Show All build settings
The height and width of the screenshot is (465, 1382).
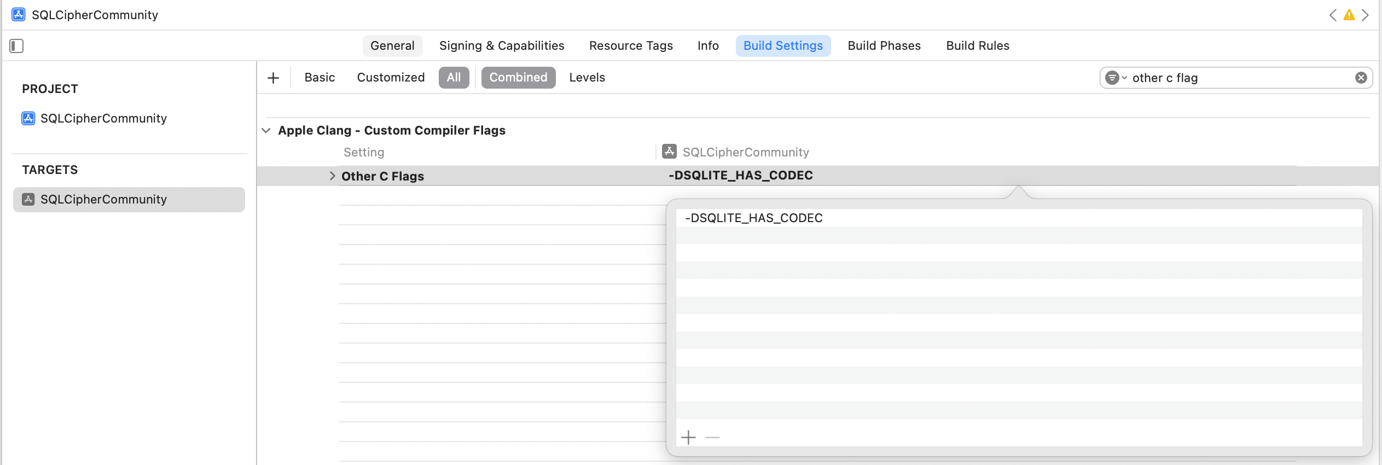coord(454,78)
